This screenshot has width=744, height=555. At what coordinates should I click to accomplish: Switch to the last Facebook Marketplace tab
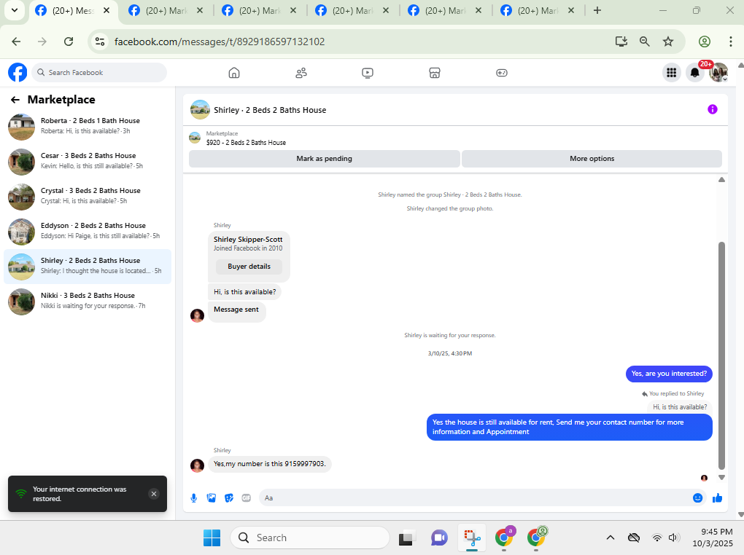tap(537, 10)
